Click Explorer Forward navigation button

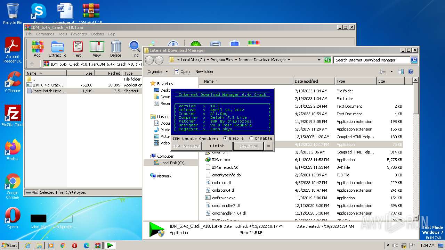coord(159,60)
